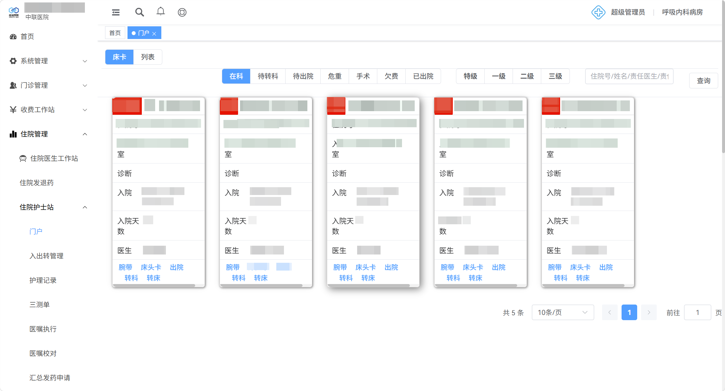The height and width of the screenshot is (391, 725).
Task: Select page 1 in the pagination
Action: coord(629,312)
